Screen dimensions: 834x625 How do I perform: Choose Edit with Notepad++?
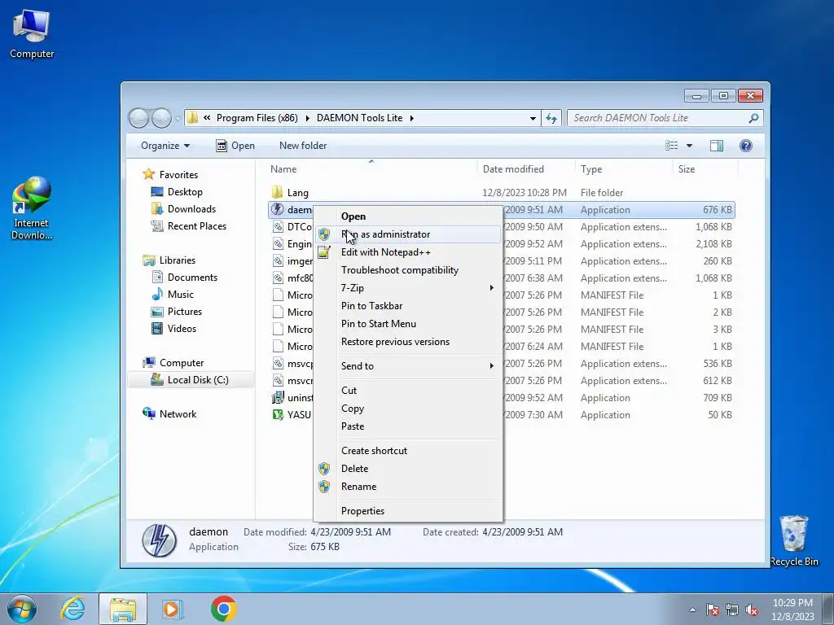click(x=408, y=252)
